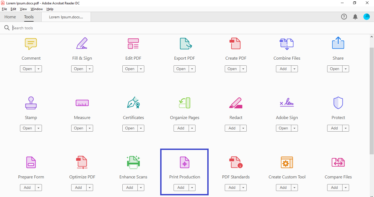Switch to the Tools tab
Screen dimensions: 374x197
click(29, 17)
